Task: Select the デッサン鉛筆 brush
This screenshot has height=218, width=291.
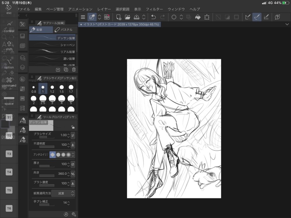Action: tap(52, 38)
